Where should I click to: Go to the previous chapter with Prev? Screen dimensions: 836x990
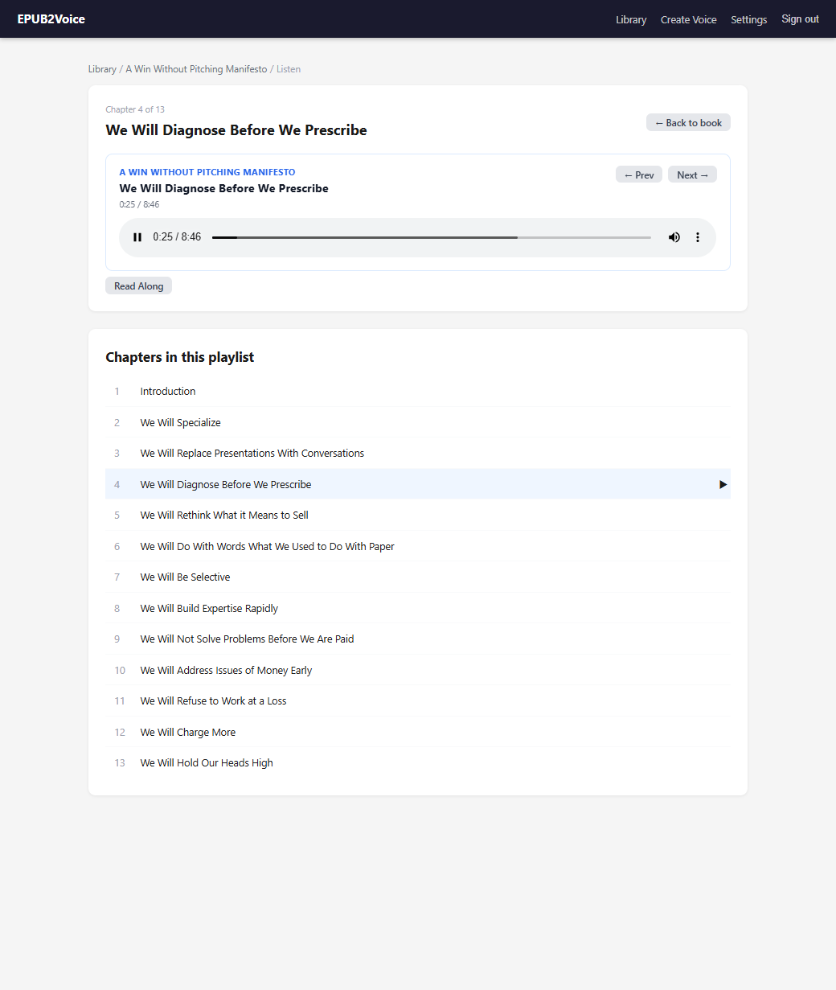pyautogui.click(x=639, y=175)
